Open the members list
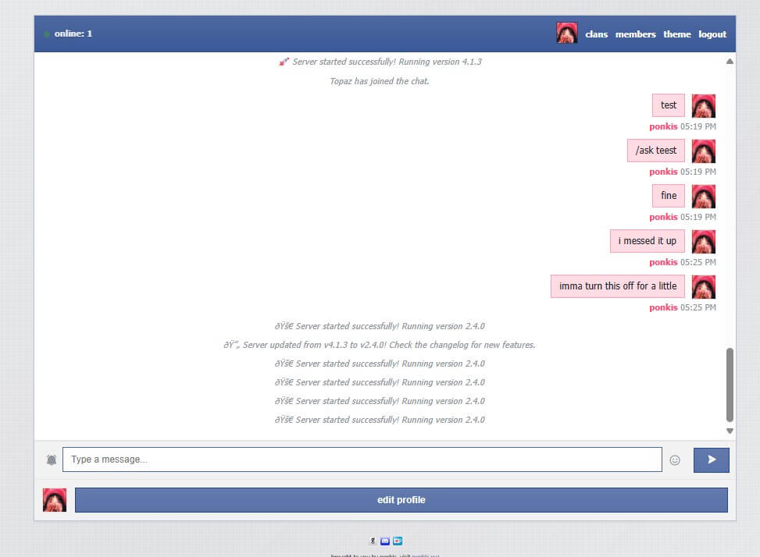Image resolution: width=760 pixels, height=557 pixels. click(635, 34)
